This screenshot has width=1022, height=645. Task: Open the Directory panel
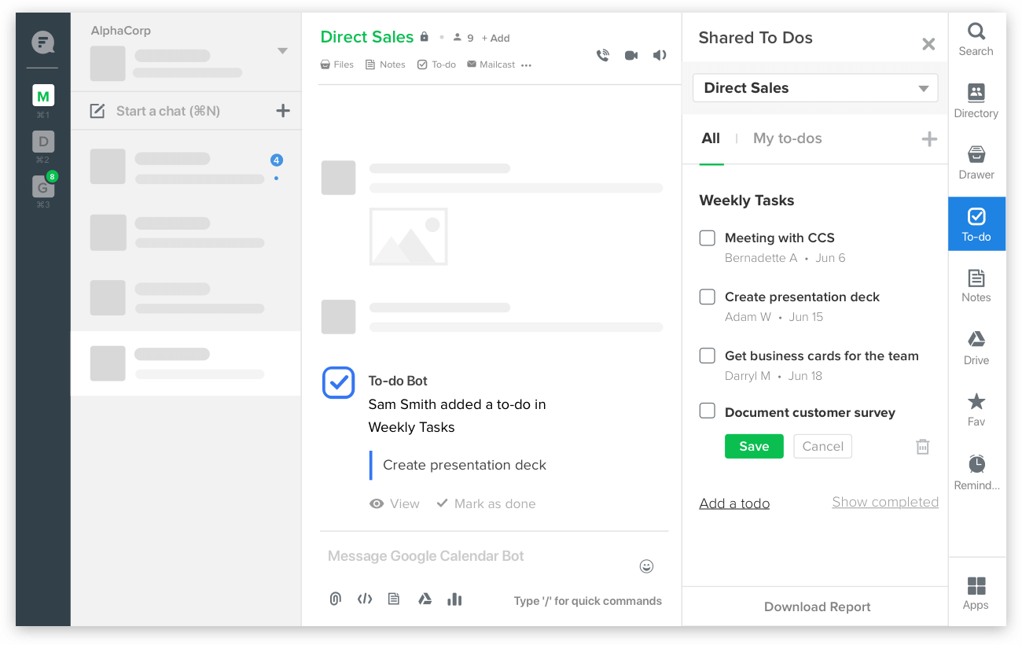[976, 101]
